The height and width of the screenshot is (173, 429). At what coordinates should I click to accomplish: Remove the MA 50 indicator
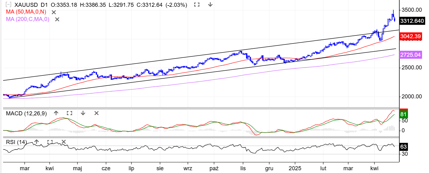click(x=54, y=12)
